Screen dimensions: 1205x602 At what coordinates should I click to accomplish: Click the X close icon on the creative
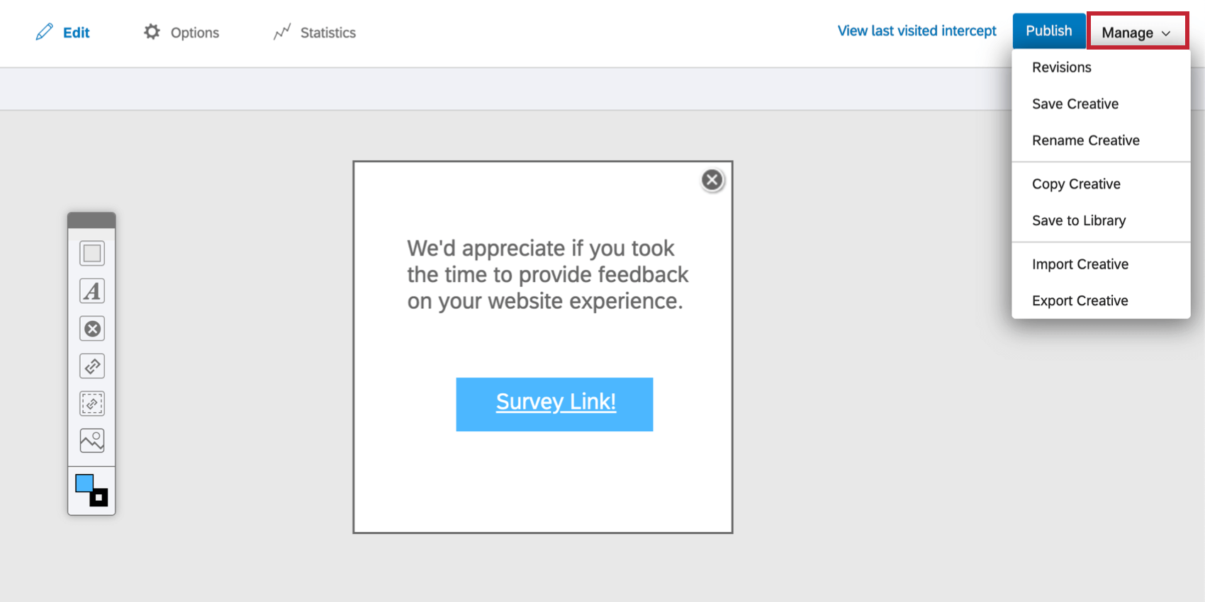coord(712,180)
